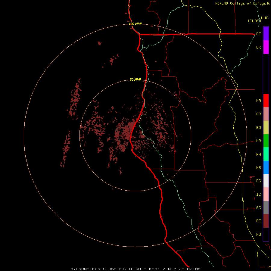Click the light green RA legend swatch
271x271 pixels.
(x=266, y=154)
